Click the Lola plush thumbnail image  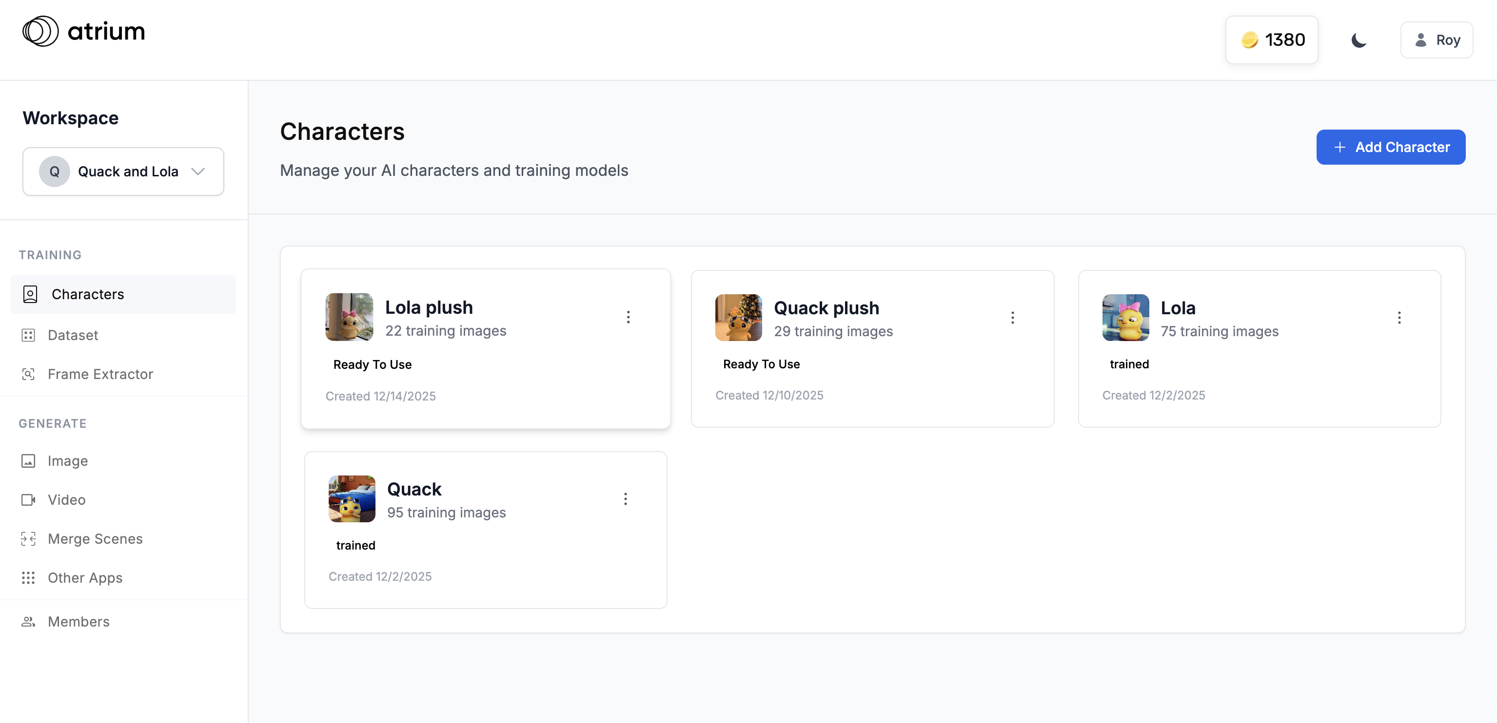[x=349, y=317]
